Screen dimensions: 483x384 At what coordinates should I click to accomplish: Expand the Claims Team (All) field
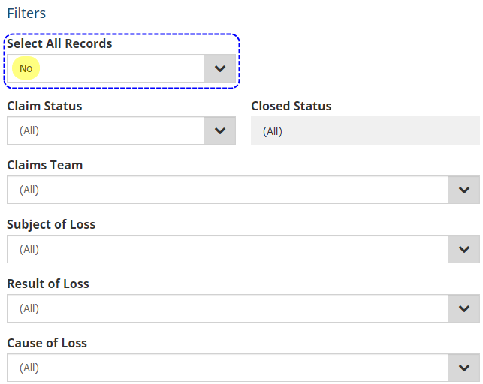point(225,190)
